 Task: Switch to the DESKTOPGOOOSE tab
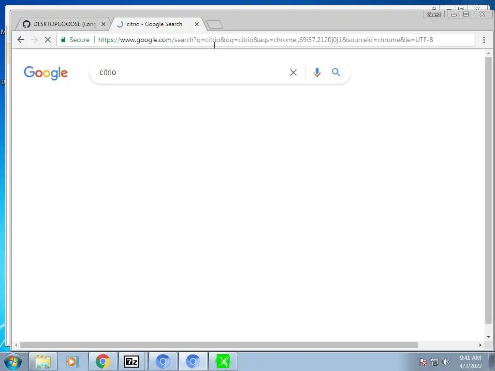coord(63,24)
